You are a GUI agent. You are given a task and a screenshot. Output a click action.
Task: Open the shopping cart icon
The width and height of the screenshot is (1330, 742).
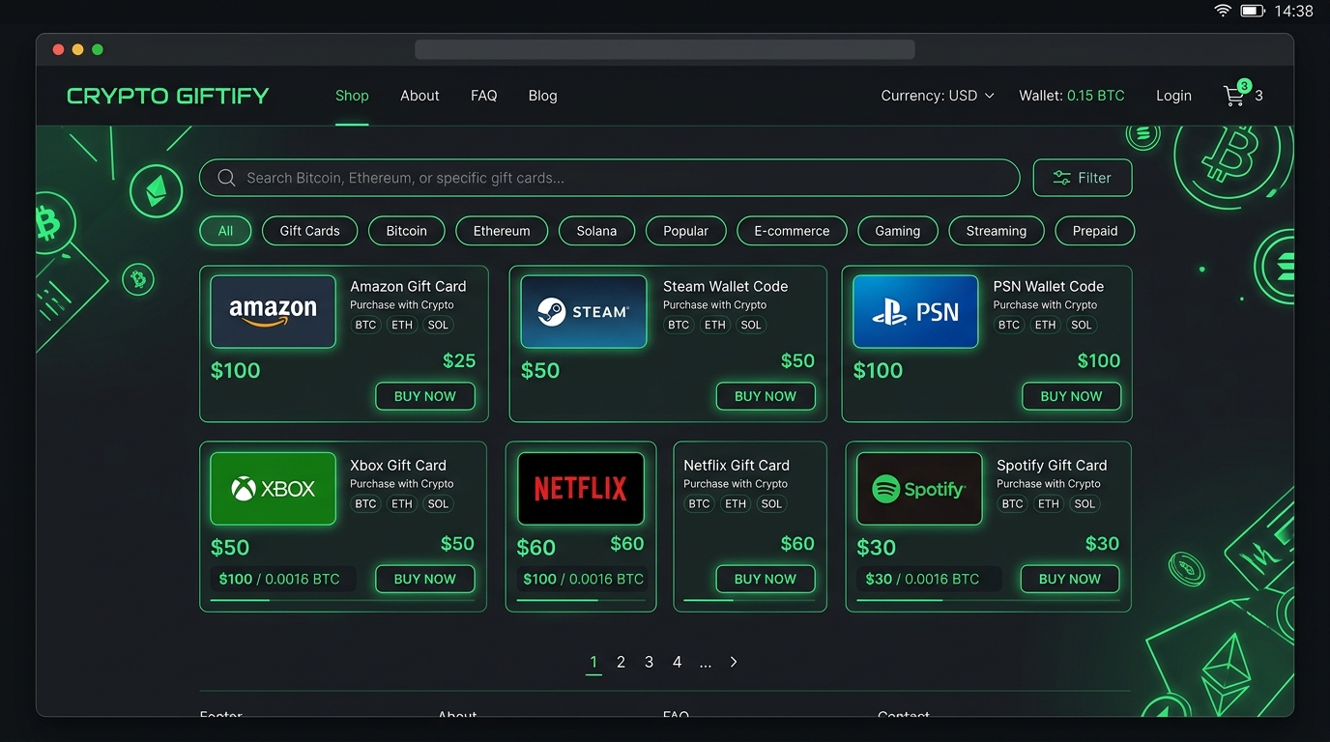point(1234,95)
